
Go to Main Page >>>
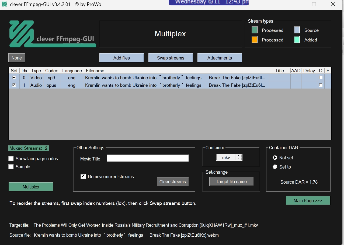pos(308,201)
